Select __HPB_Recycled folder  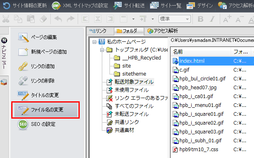pos(142,58)
